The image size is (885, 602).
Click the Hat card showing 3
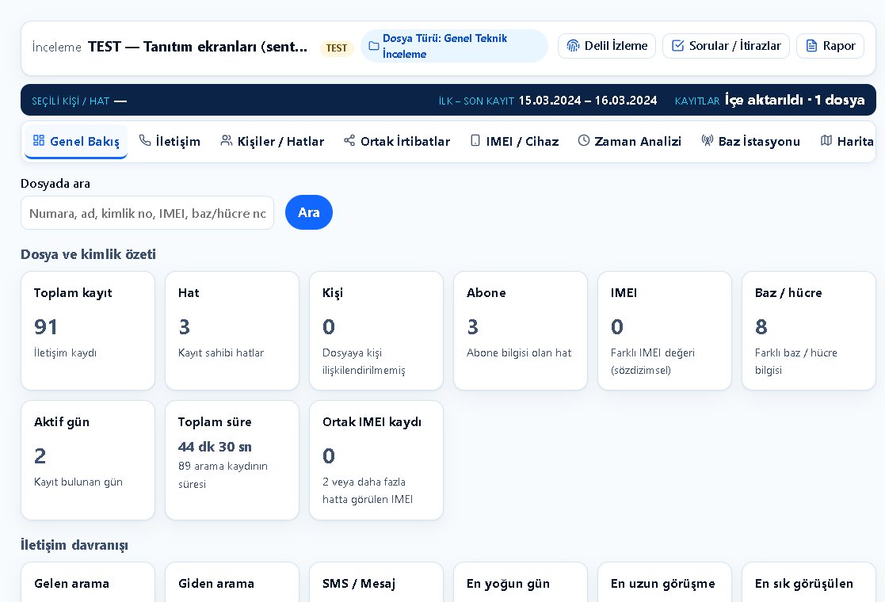(232, 330)
